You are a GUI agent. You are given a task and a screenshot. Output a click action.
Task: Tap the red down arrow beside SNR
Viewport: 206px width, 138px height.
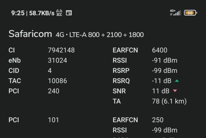click(x=175, y=91)
